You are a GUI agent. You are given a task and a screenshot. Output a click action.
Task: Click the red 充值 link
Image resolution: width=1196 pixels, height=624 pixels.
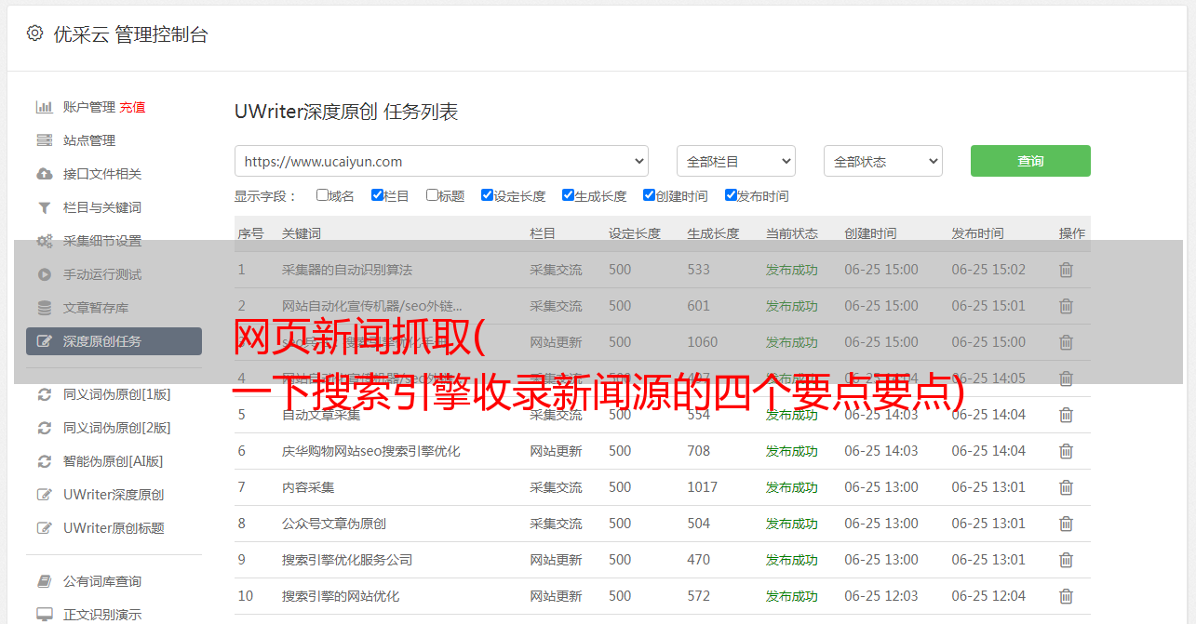click(132, 107)
